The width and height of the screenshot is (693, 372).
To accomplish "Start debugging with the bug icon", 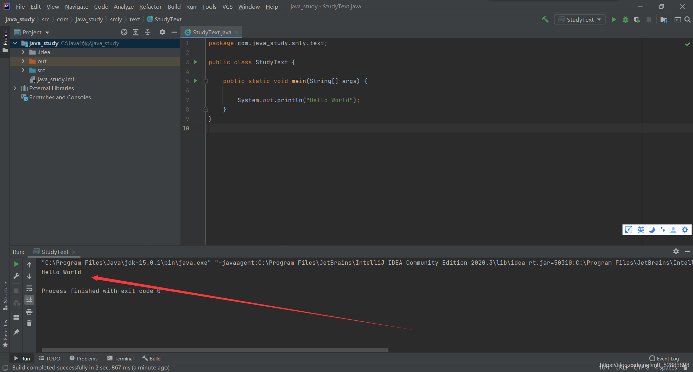I will pyautogui.click(x=626, y=20).
